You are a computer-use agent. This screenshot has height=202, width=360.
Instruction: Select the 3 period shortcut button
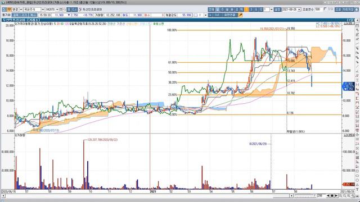tap(251, 10)
